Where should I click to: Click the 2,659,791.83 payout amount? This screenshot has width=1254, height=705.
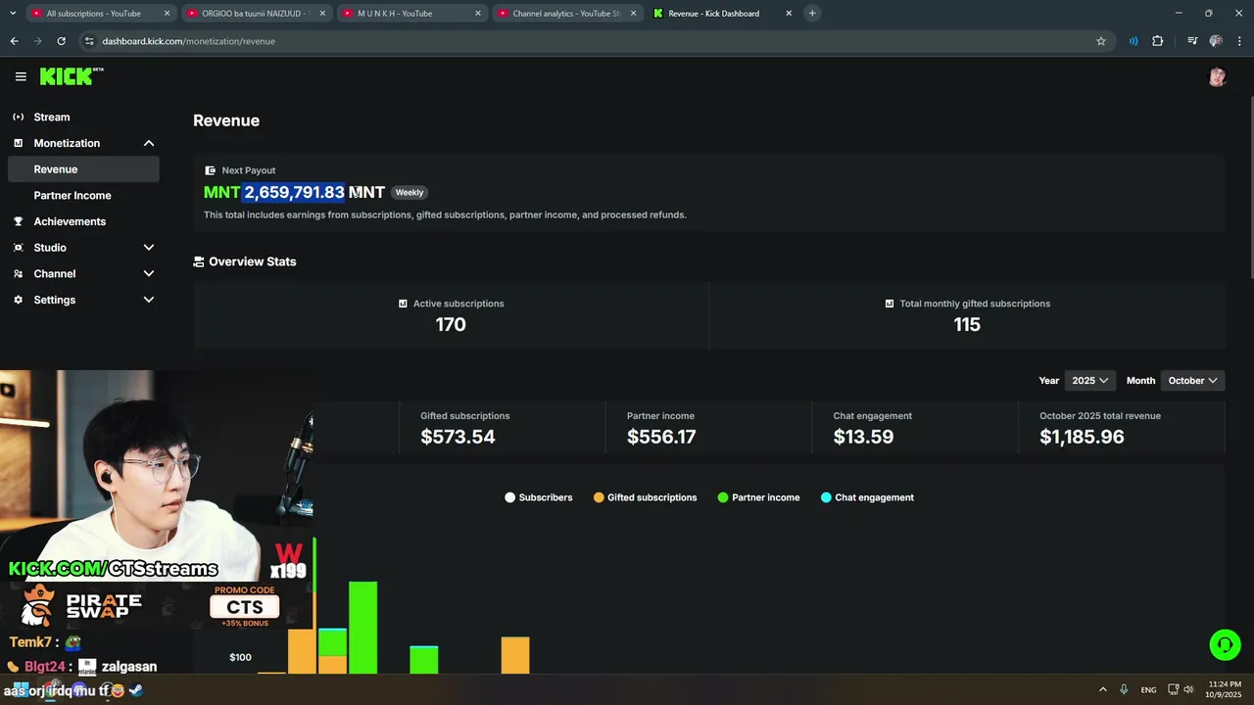[x=294, y=192]
